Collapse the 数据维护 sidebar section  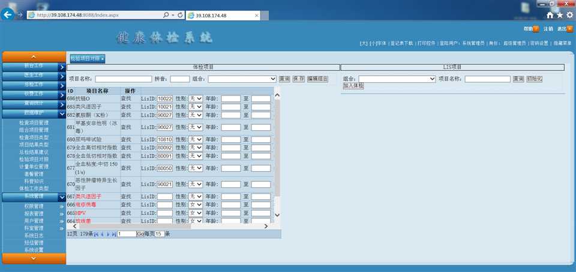tap(34, 113)
